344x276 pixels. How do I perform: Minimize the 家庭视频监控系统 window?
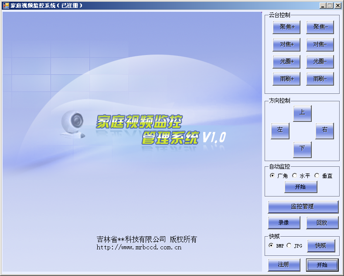pyautogui.click(x=323, y=6)
